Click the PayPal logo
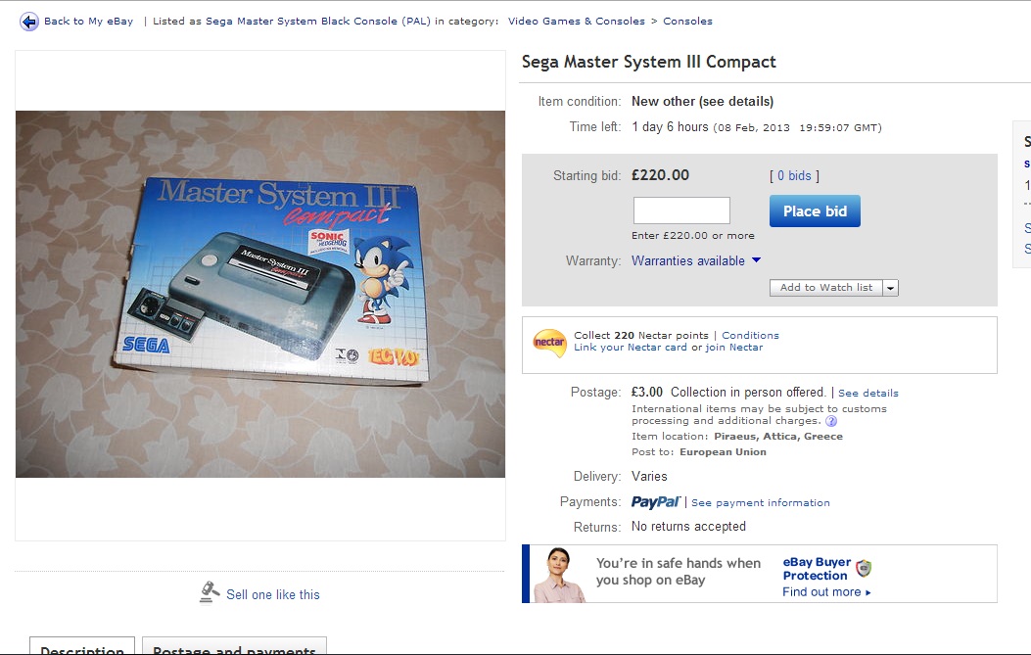Viewport: 1031px width, 655px height. (656, 501)
